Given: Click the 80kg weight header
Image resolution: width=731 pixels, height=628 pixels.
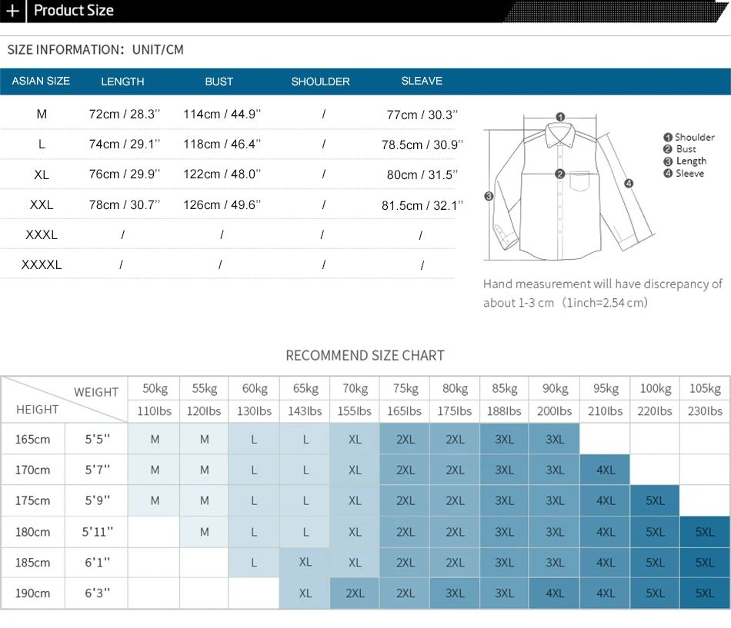Looking at the screenshot, I should point(455,388).
